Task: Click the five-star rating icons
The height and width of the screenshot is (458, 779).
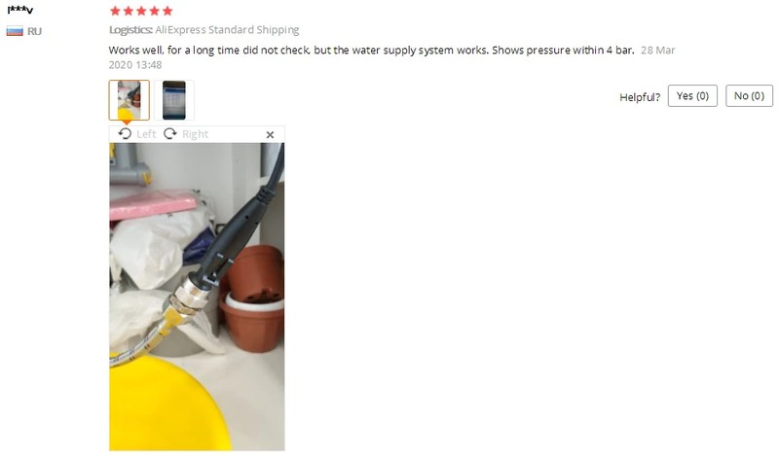Action: (x=141, y=11)
